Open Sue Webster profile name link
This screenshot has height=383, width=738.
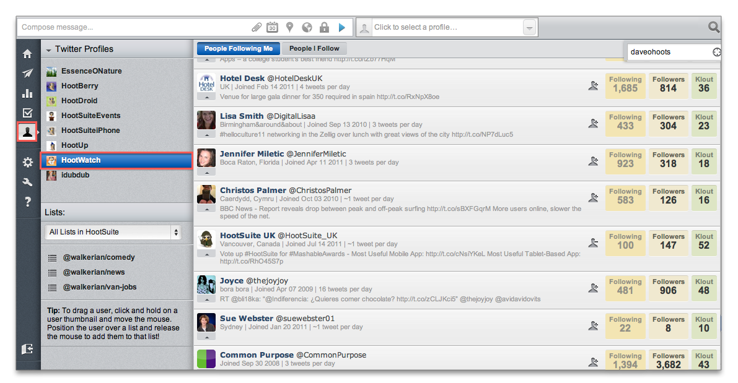point(246,318)
